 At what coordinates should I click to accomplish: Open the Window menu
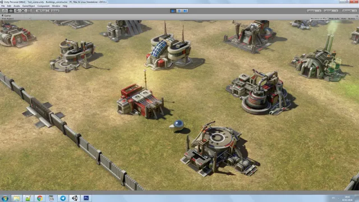tap(56, 6)
